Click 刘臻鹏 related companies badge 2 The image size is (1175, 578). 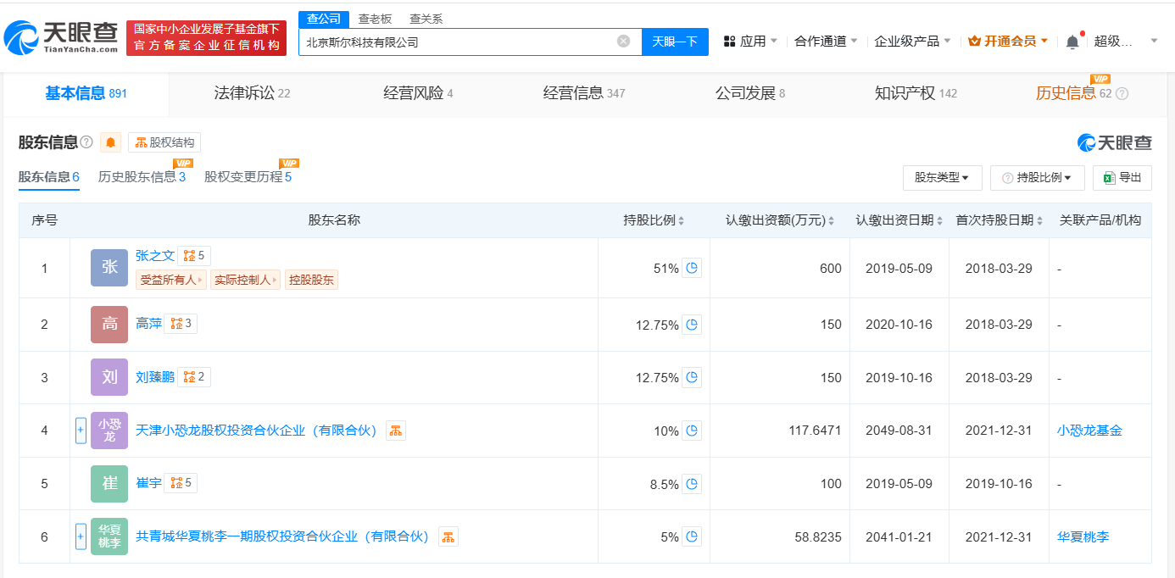[194, 376]
